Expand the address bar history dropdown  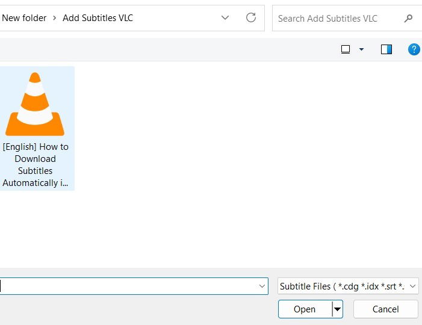click(x=225, y=18)
